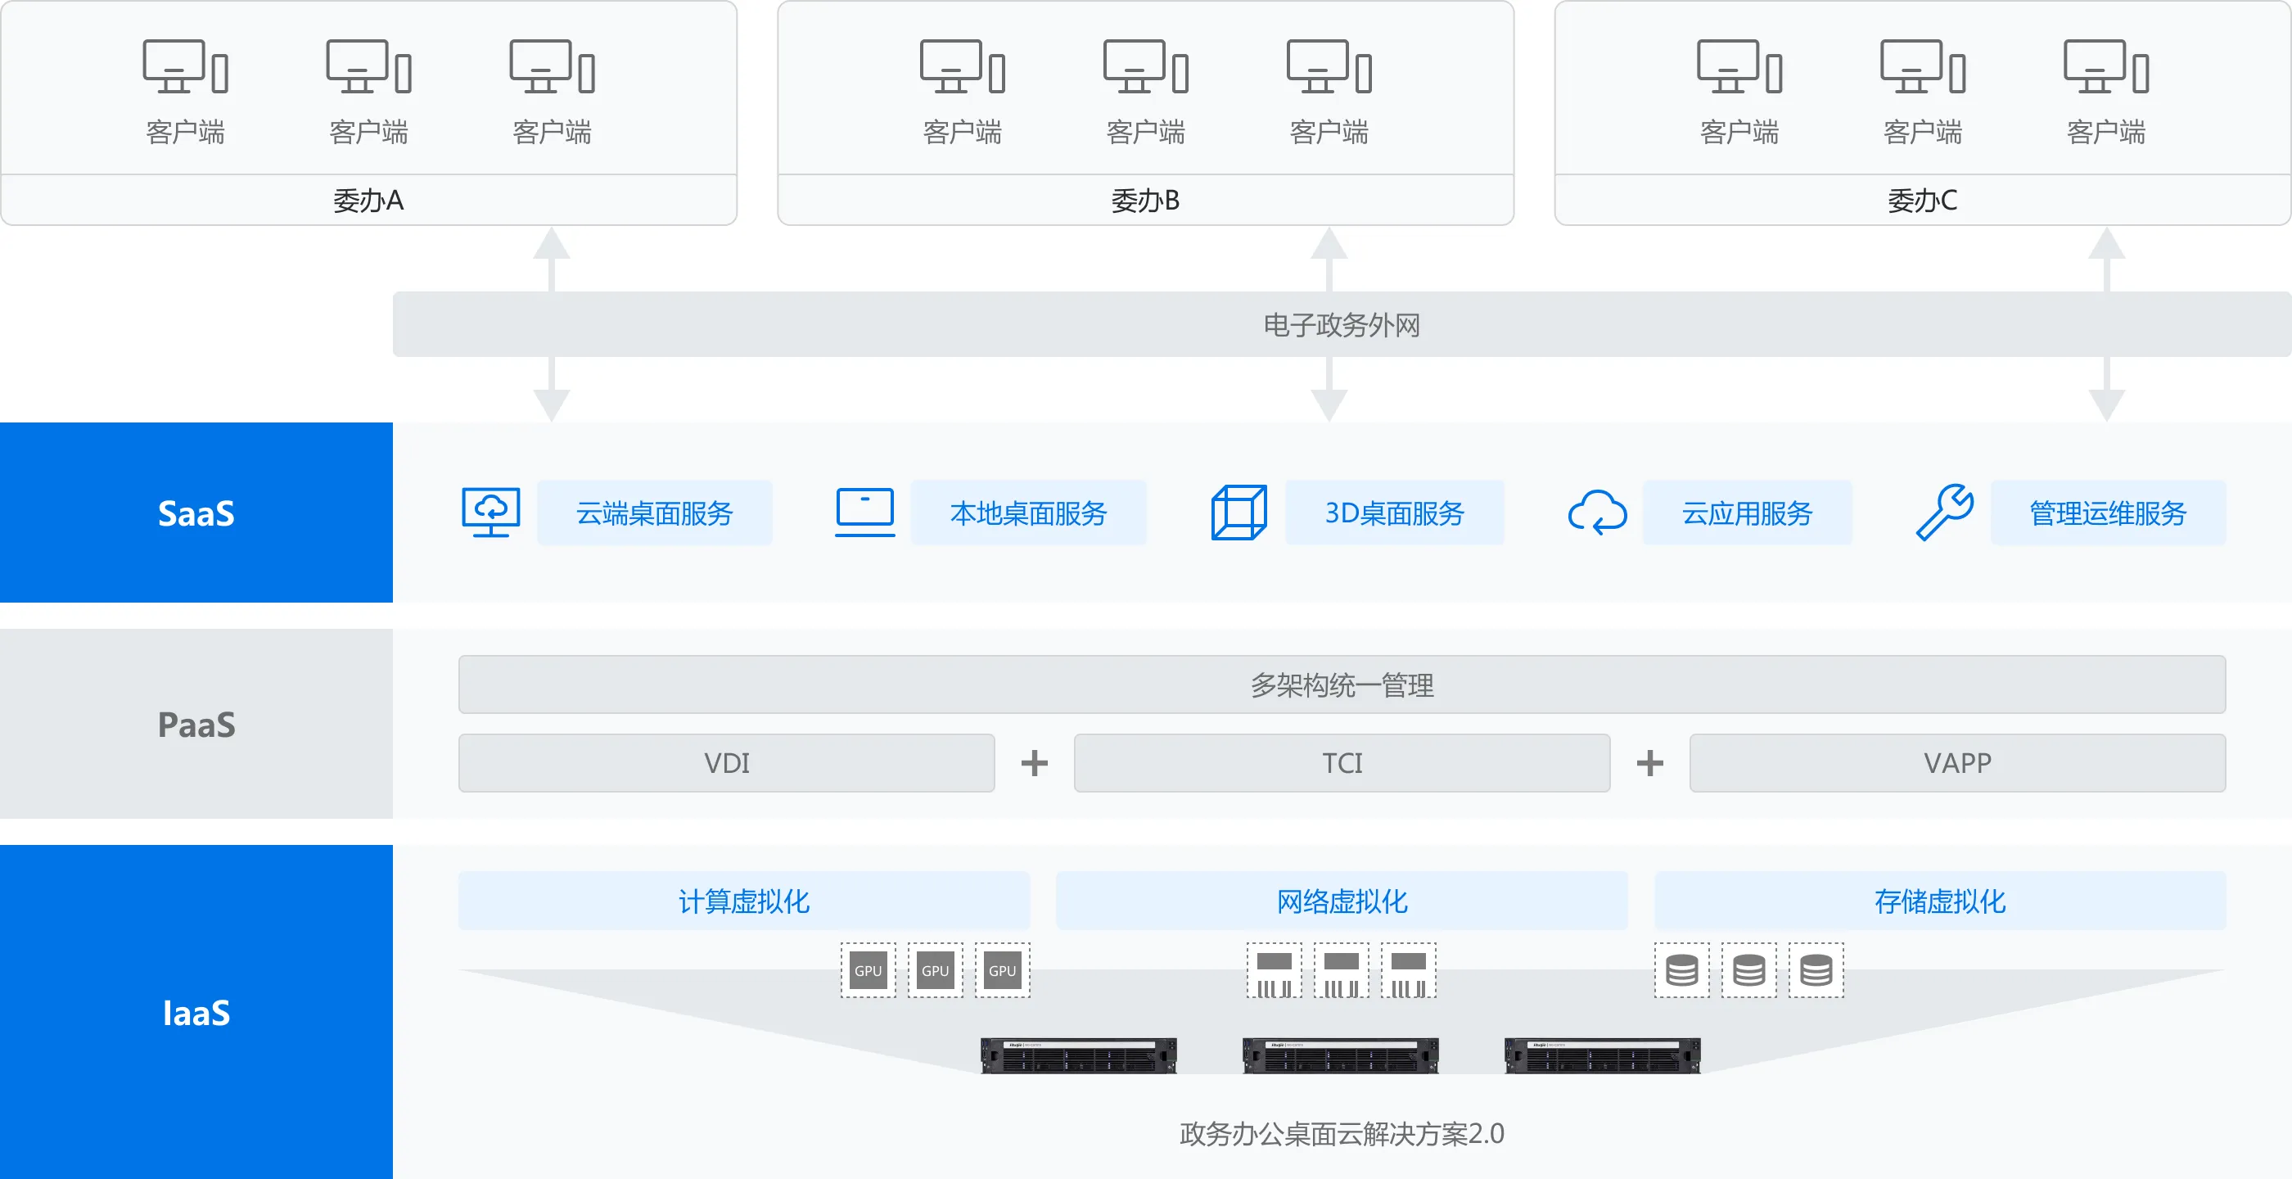Click the VDI button
Image resolution: width=2292 pixels, height=1179 pixels.
[725, 762]
